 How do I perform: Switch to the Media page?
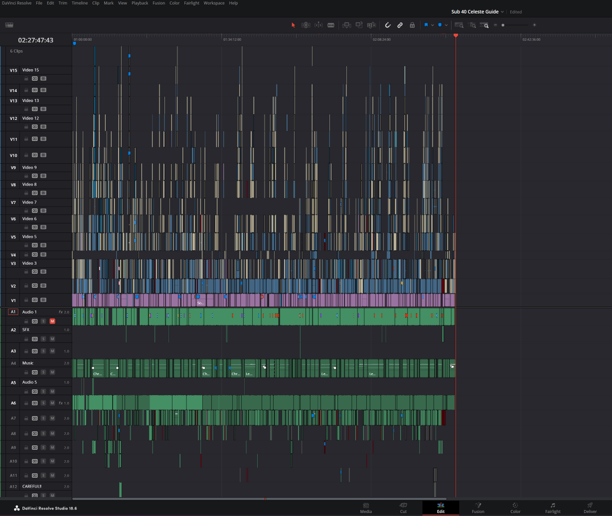coord(366,508)
